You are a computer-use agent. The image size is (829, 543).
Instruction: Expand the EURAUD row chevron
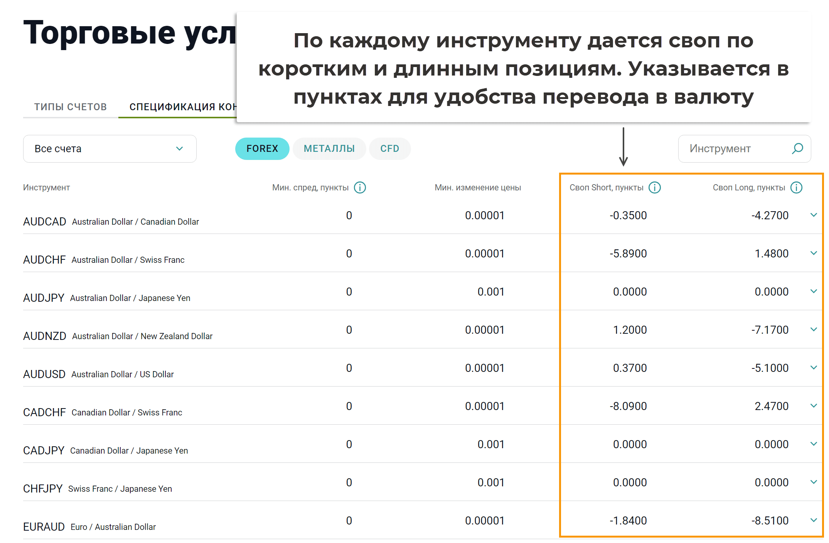point(813,520)
